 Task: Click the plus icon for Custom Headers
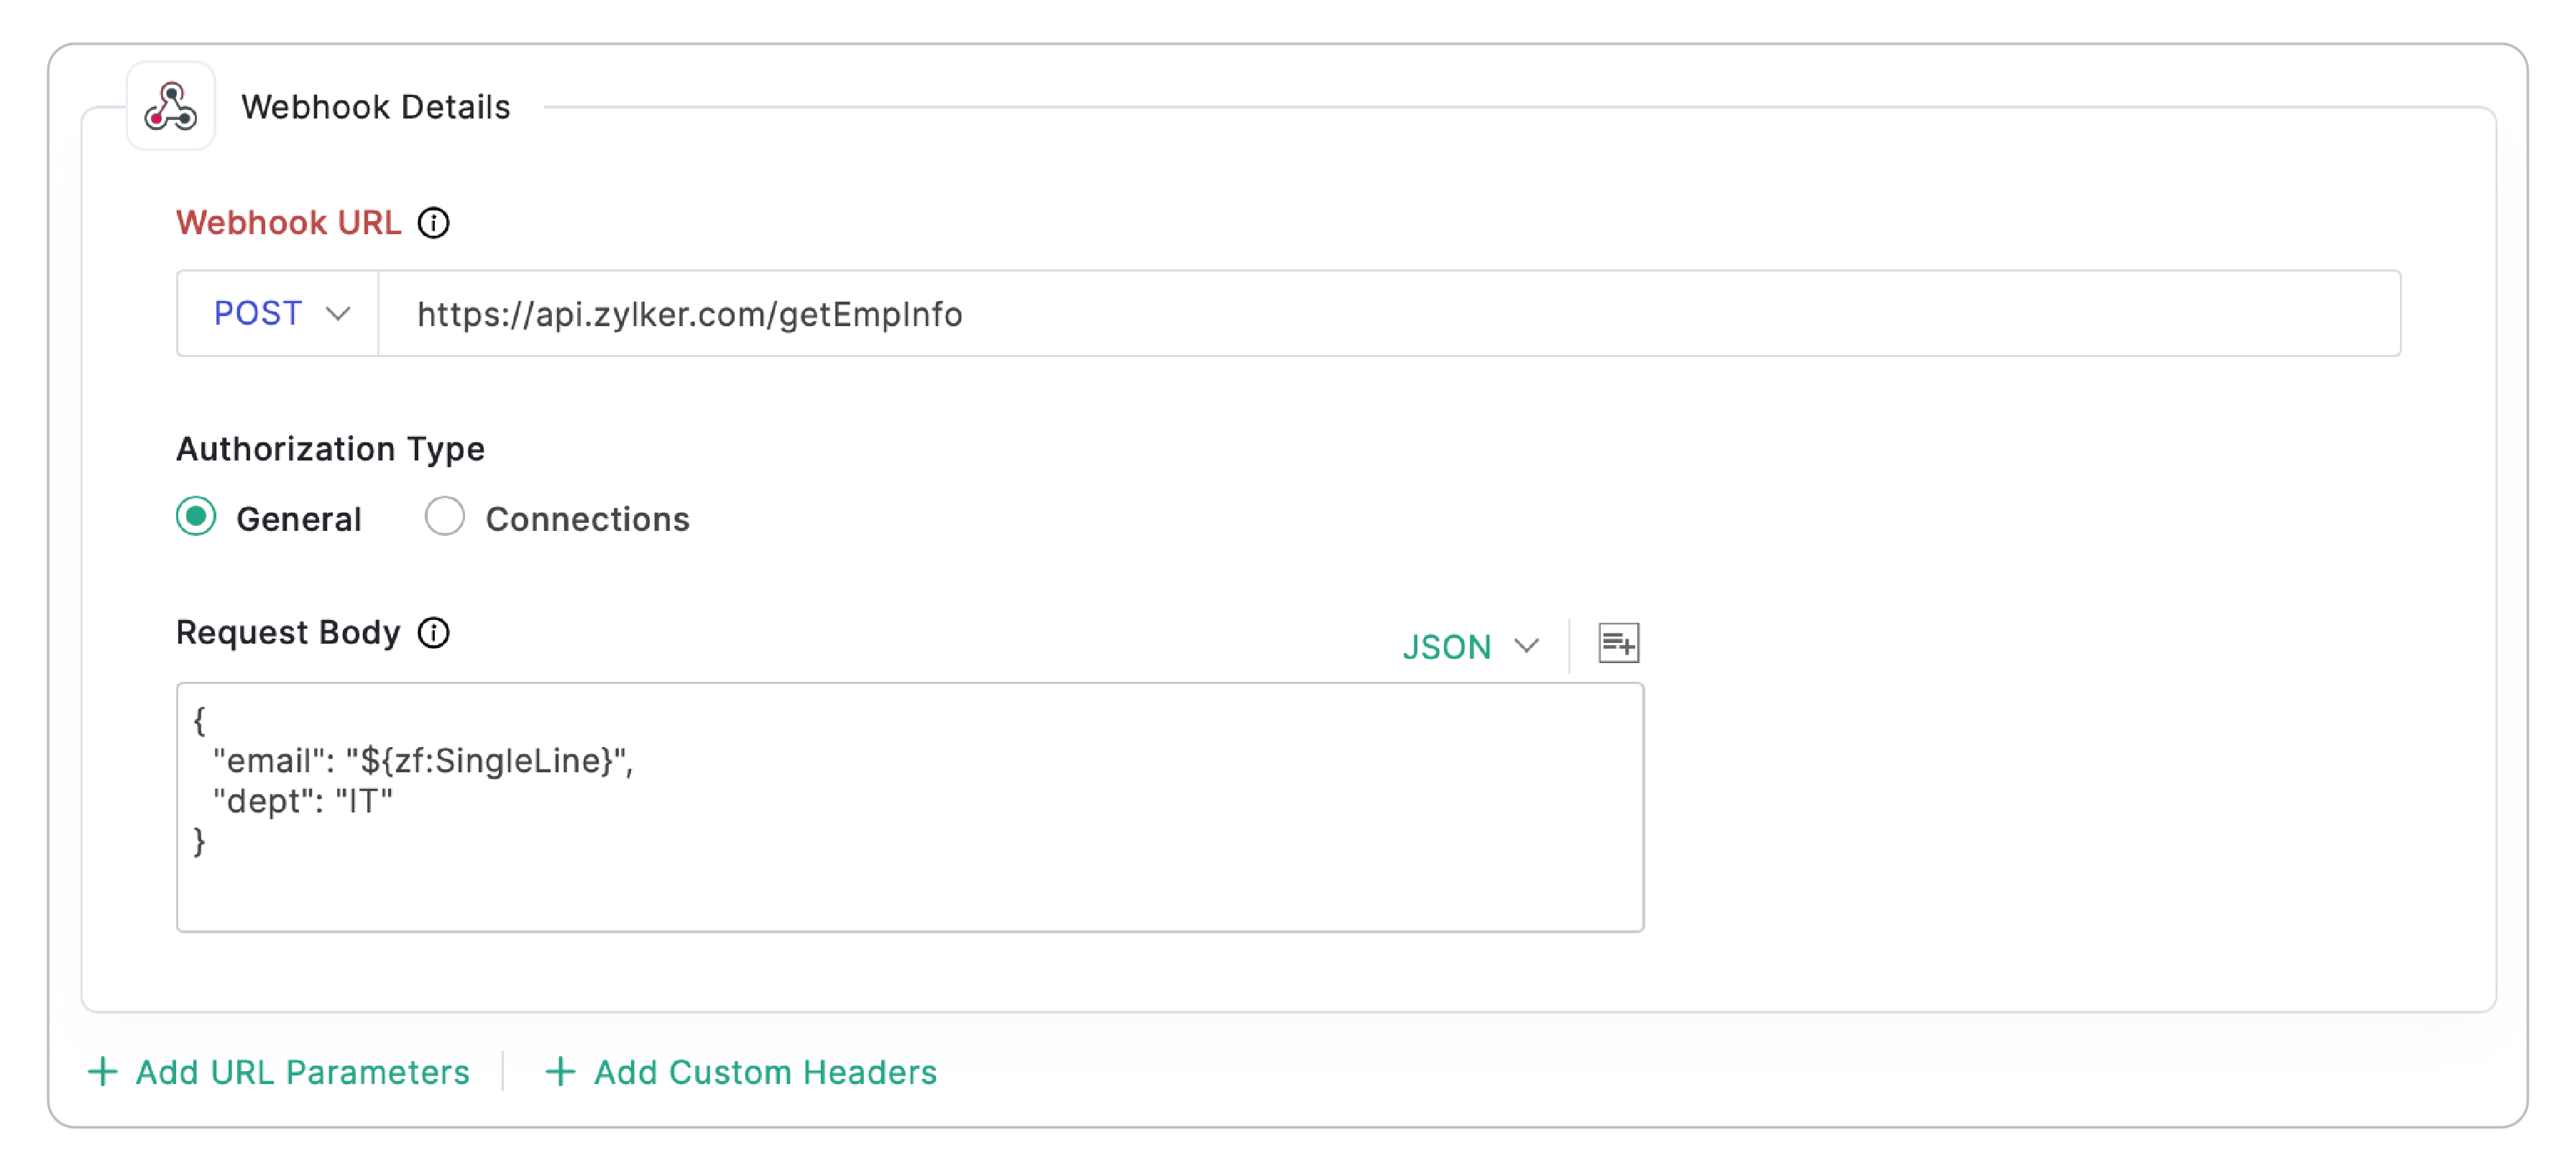[560, 1072]
